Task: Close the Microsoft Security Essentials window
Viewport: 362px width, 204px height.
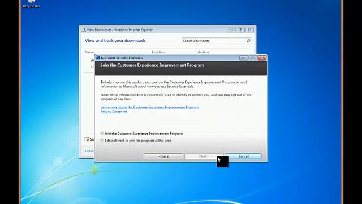Action: (x=262, y=58)
